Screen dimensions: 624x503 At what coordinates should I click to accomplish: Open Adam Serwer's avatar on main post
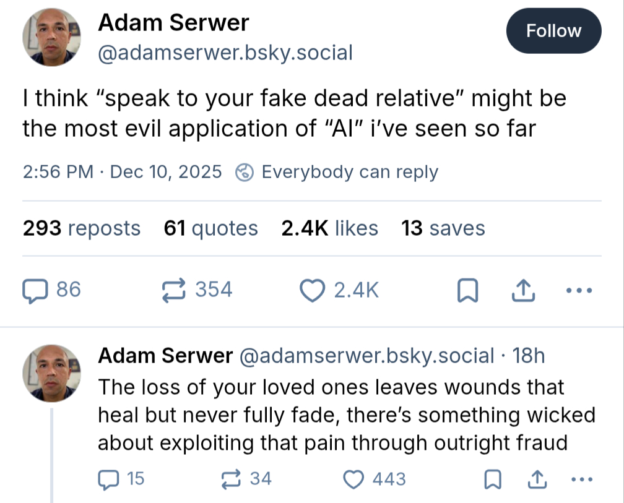click(52, 38)
